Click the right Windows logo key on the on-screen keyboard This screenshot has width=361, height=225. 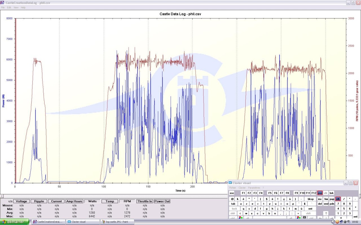click(x=298, y=218)
